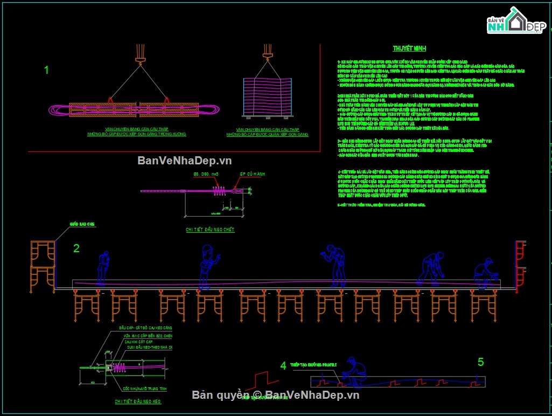The width and height of the screenshot is (552, 416).
Task: Click the Bản quyền © BanVeNhaDep.vn text
Action: [x=276, y=395]
